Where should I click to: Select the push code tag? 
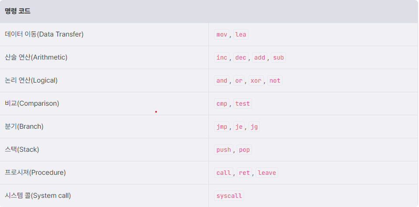coord(223,150)
